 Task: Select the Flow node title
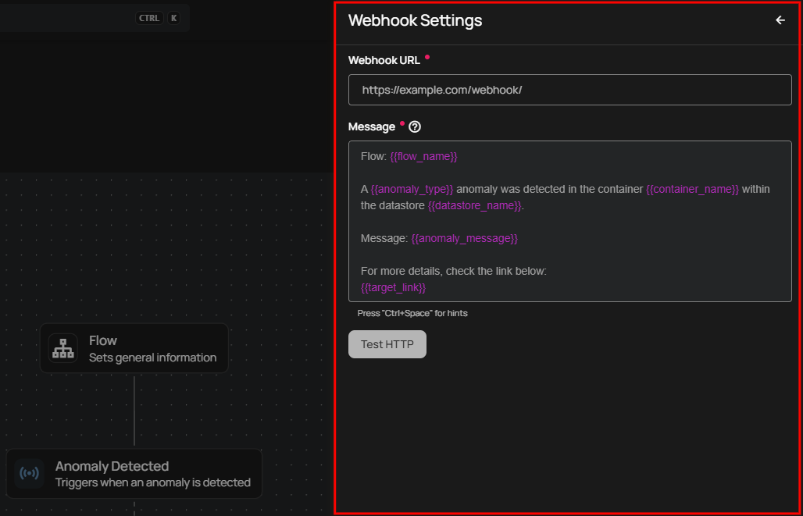tap(103, 340)
